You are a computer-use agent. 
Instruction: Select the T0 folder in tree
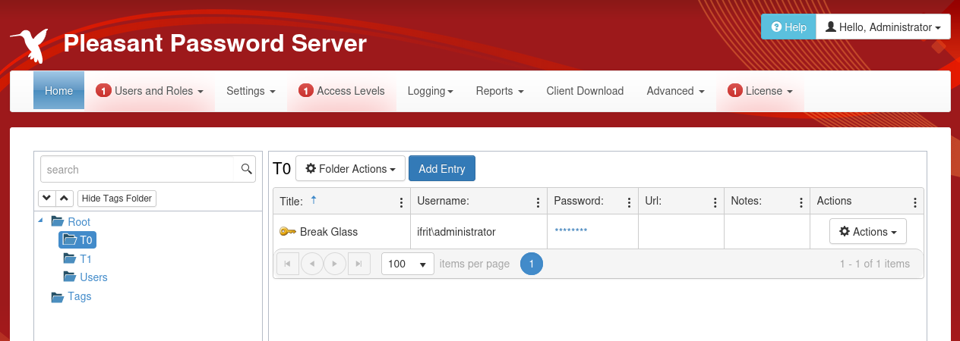pyautogui.click(x=79, y=240)
